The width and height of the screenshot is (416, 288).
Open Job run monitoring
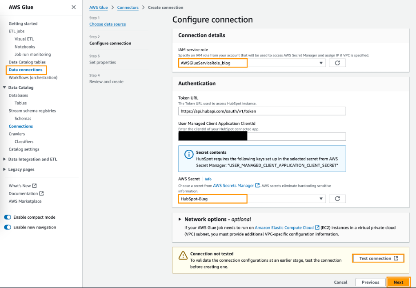point(32,54)
